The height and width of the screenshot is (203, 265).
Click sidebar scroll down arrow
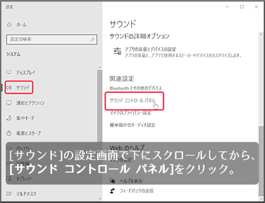(100, 199)
